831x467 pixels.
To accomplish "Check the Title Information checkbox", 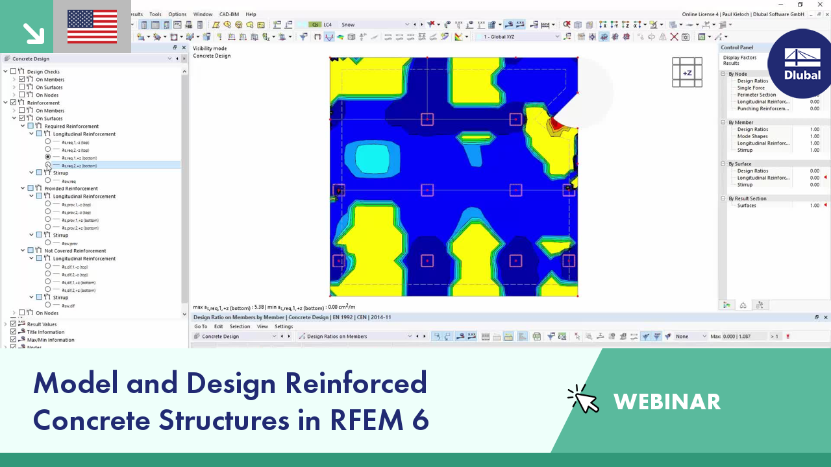I will pos(13,331).
